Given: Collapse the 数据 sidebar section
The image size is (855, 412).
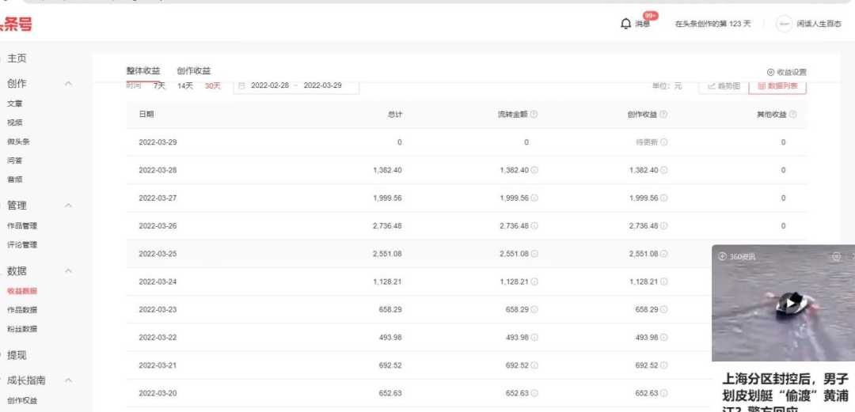Looking at the screenshot, I should pyautogui.click(x=69, y=271).
